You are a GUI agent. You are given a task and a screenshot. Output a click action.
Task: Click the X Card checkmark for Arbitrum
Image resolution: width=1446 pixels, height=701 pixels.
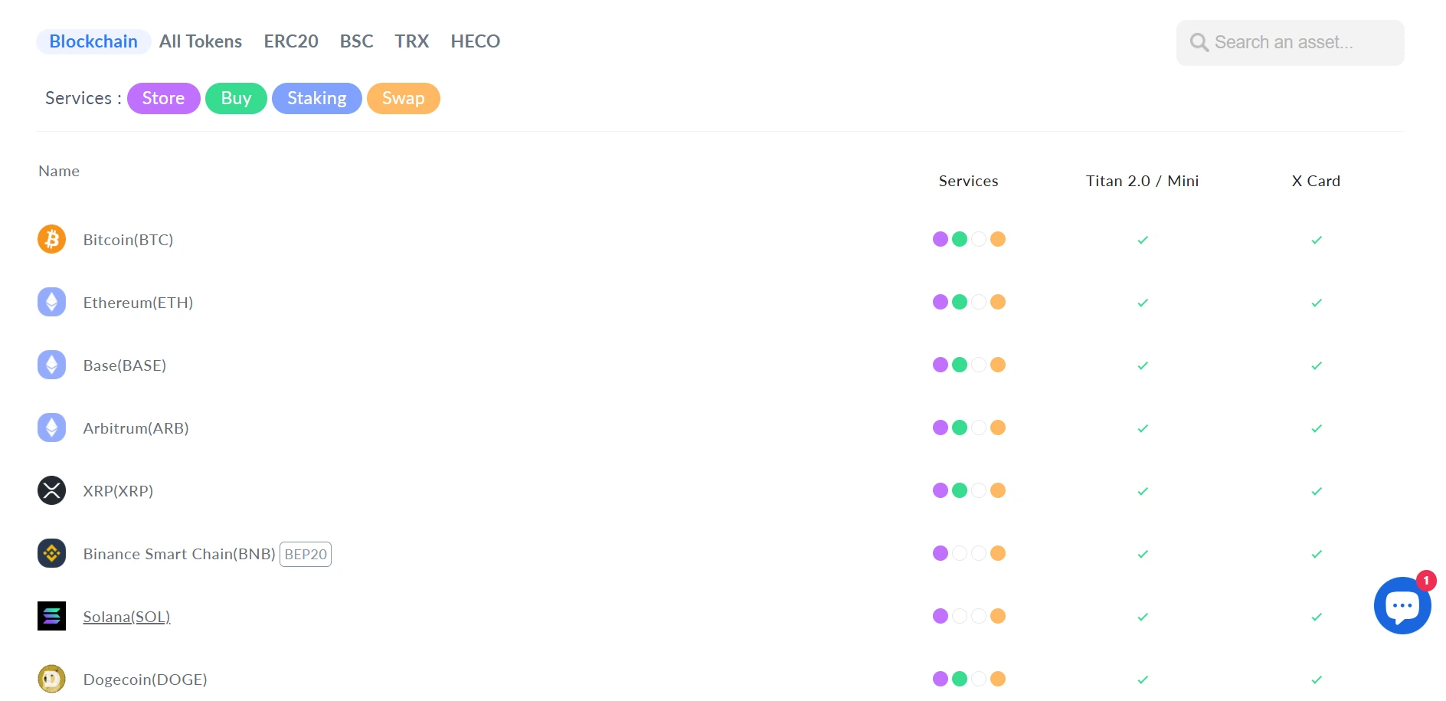(x=1317, y=428)
